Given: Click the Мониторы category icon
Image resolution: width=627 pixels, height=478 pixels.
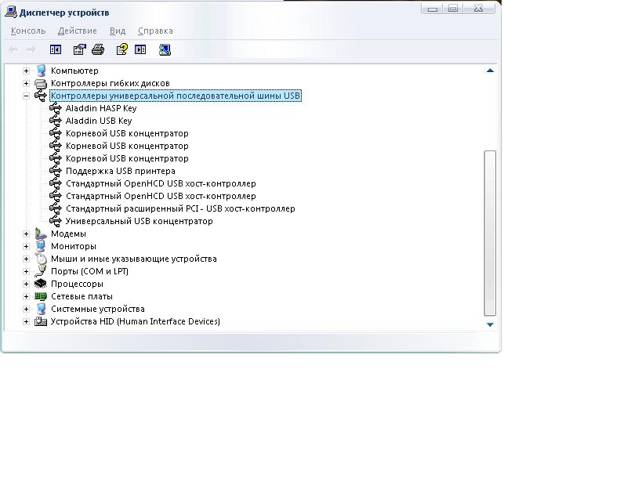Looking at the screenshot, I should pyautogui.click(x=41, y=246).
